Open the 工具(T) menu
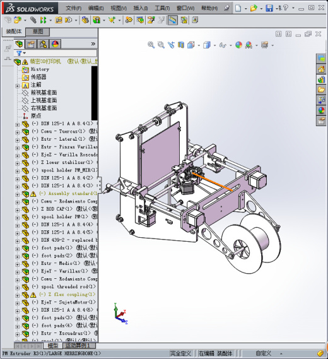Image resolution: width=328 pixels, height=359 pixels. click(x=162, y=8)
